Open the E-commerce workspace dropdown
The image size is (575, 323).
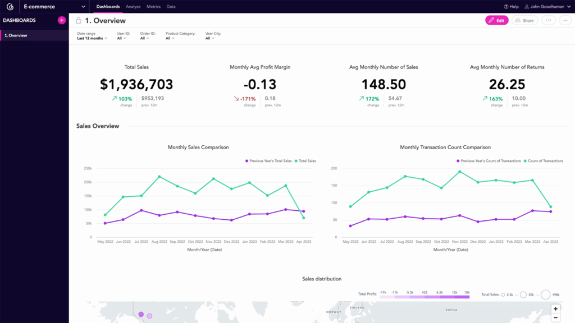pyautogui.click(x=54, y=7)
